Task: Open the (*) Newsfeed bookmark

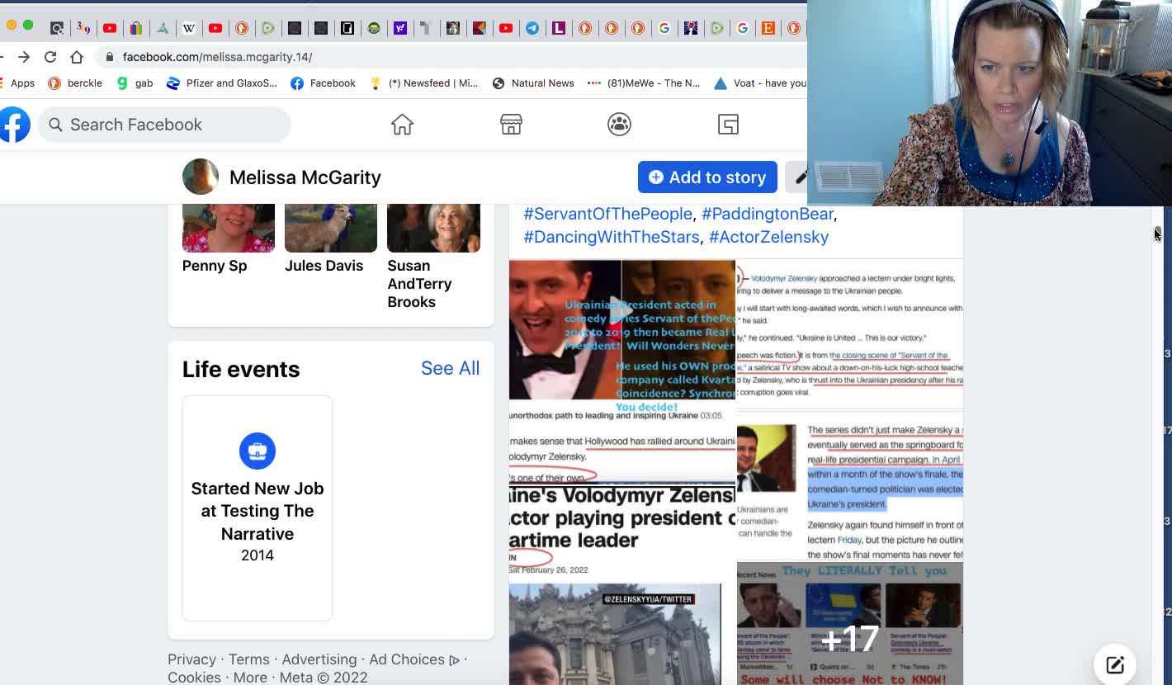Action: pyautogui.click(x=424, y=83)
